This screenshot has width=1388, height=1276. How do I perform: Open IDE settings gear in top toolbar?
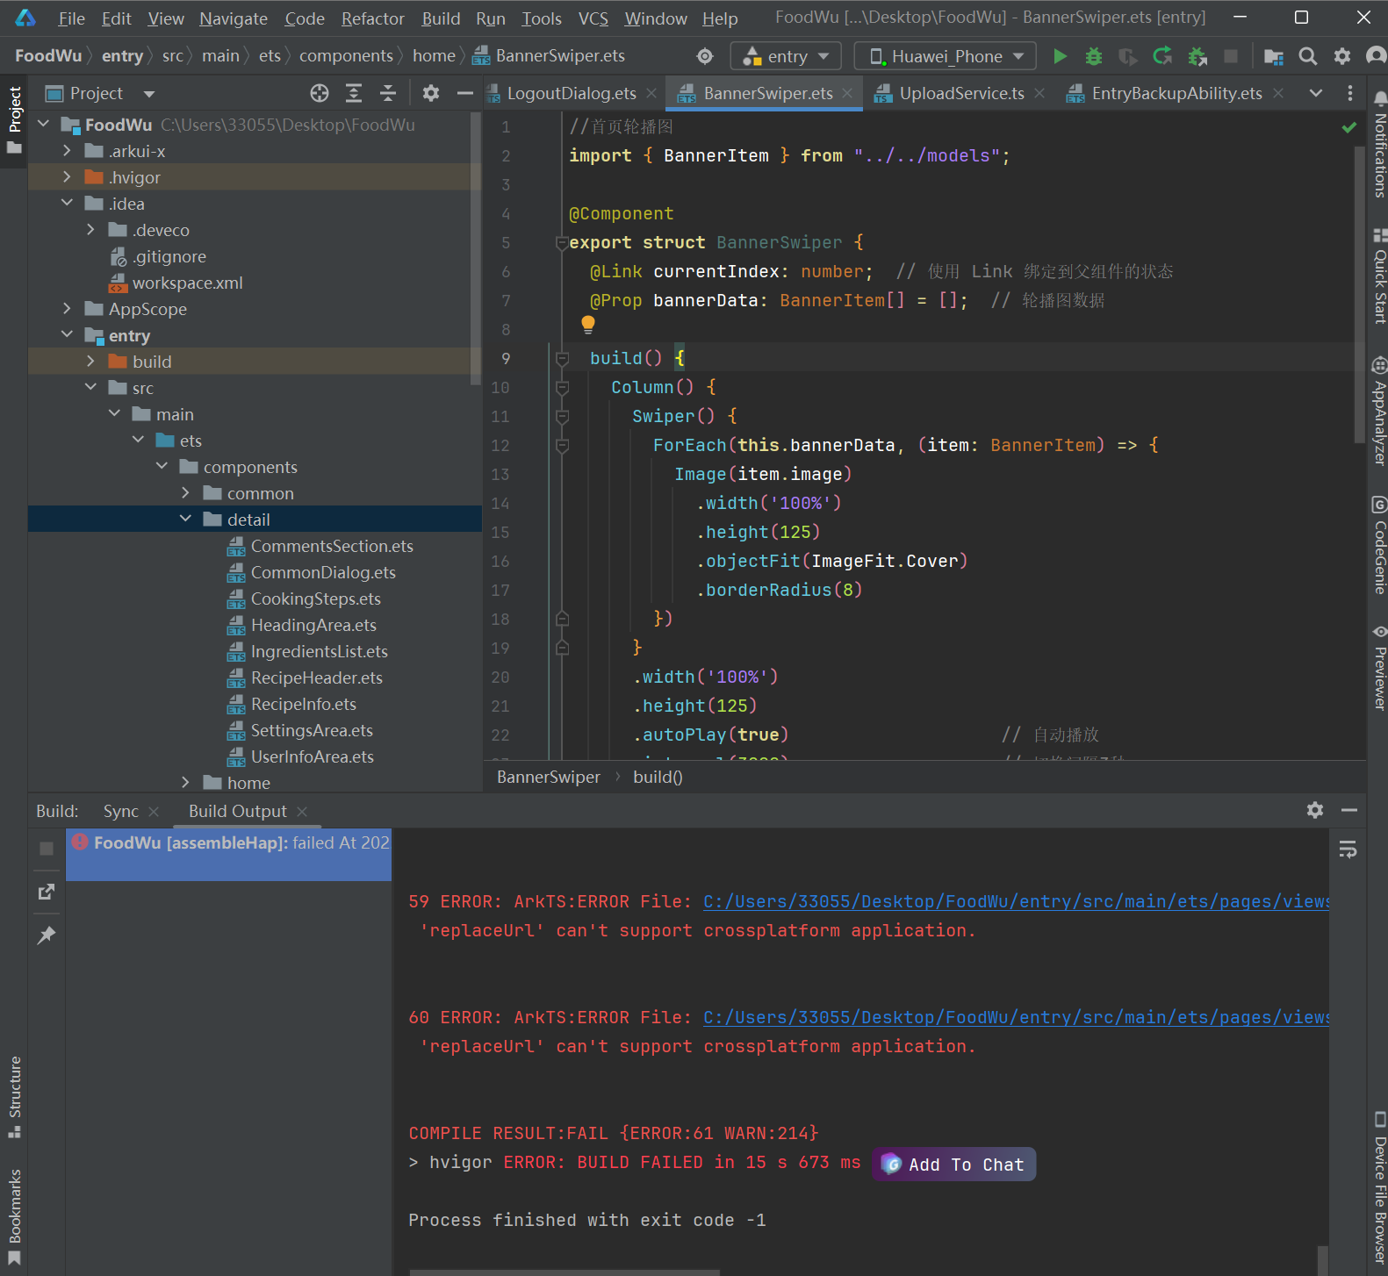[x=1342, y=56]
